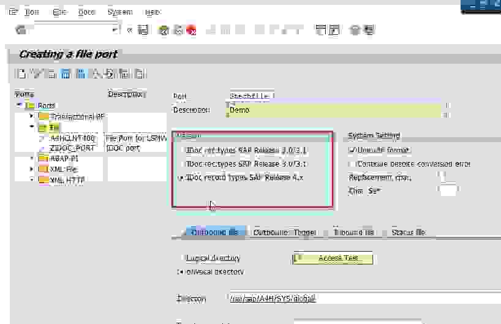Click the Customize Local Layout icon
The height and width of the screenshot is (324, 501).
[x=369, y=30]
